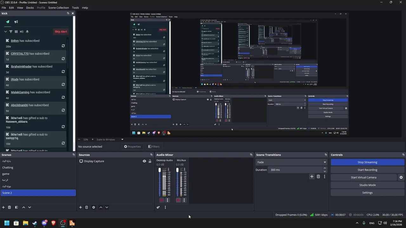Open the Scene Collection menu
The height and width of the screenshot is (228, 406).
[x=58, y=8]
